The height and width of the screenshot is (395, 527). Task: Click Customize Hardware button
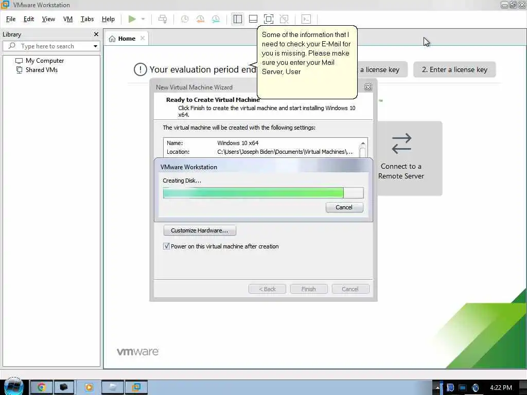coord(200,230)
